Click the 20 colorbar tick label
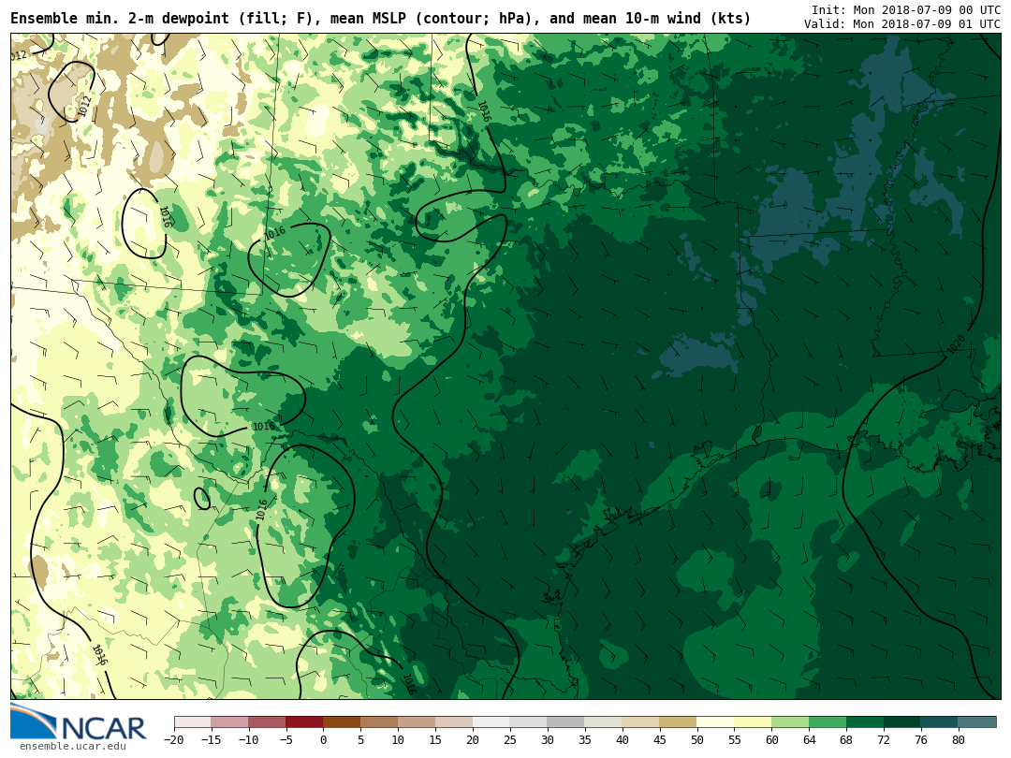This screenshot has width=1011, height=758. (473, 739)
